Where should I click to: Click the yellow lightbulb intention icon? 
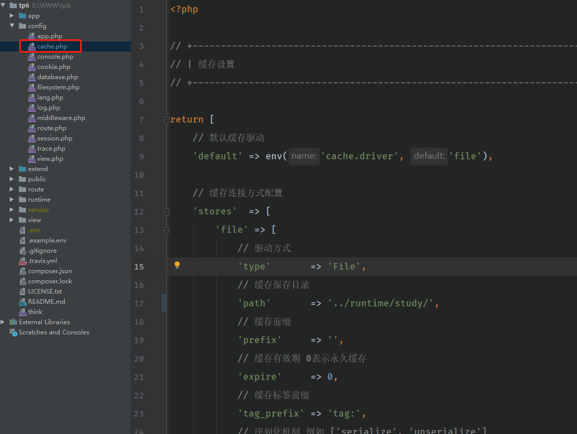pos(177,265)
